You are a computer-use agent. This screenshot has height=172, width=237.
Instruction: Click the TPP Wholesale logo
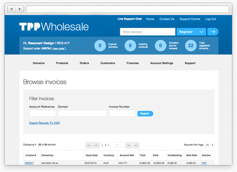click(54, 27)
